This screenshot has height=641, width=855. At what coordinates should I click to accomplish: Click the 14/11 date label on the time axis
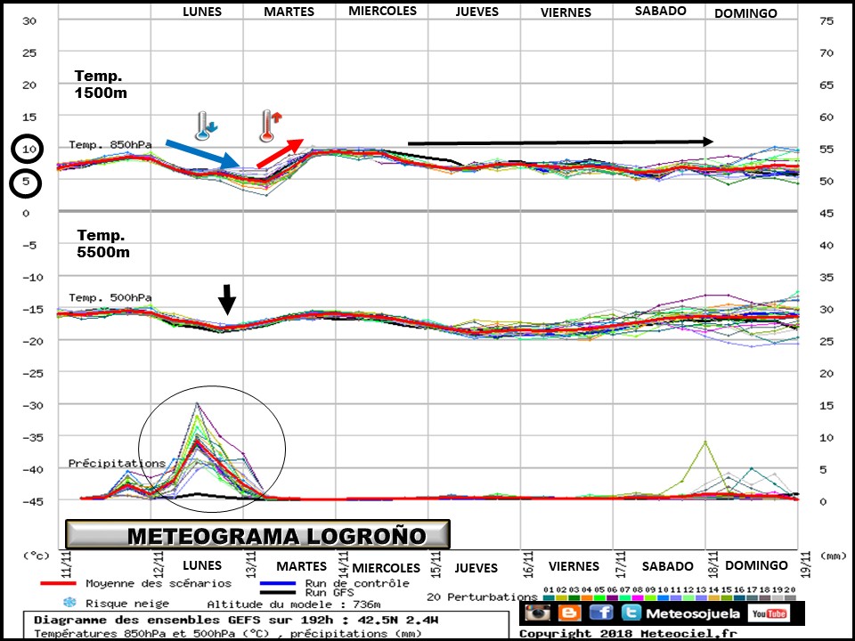coord(343,564)
